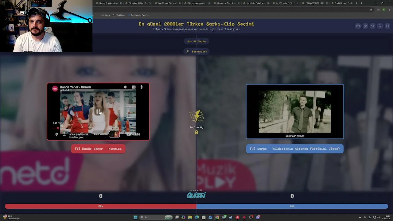Image resolution: width=393 pixels, height=221 pixels.
Task: Open File Explorer from the taskbar
Action: point(190,217)
